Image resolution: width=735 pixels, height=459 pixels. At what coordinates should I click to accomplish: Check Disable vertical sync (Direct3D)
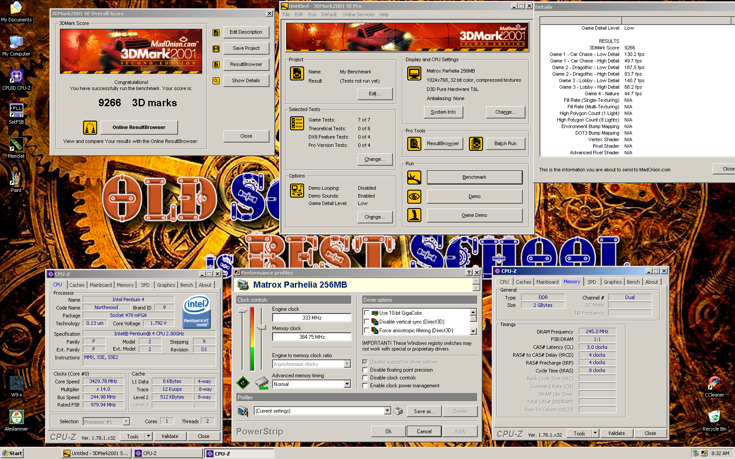(367, 322)
